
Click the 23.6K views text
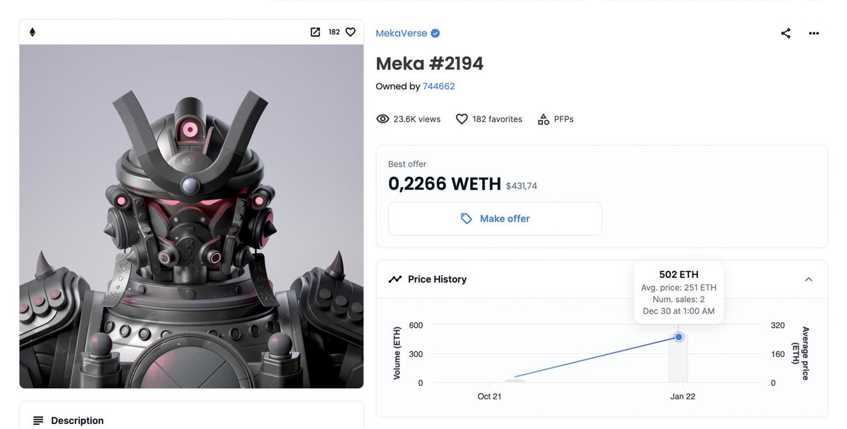tap(417, 119)
